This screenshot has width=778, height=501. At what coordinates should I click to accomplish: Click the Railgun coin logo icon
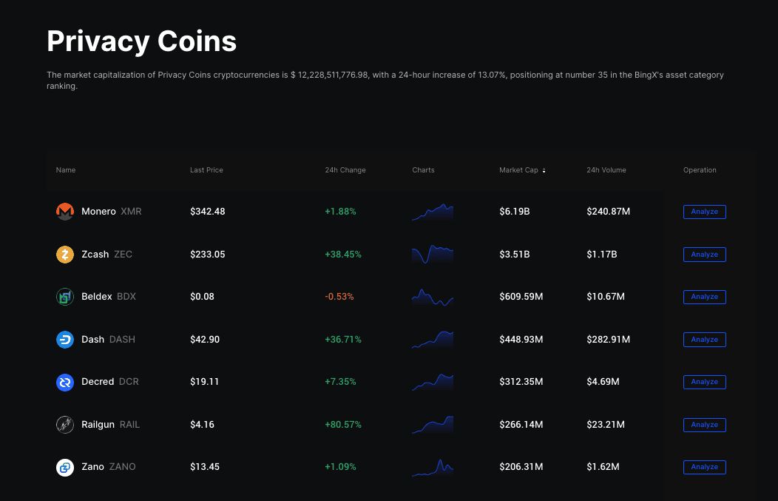coord(65,425)
